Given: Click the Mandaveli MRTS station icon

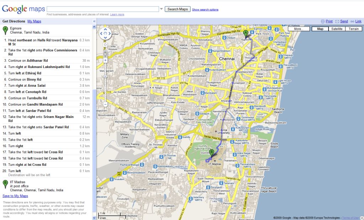Looking at the screenshot, I should [251, 107].
